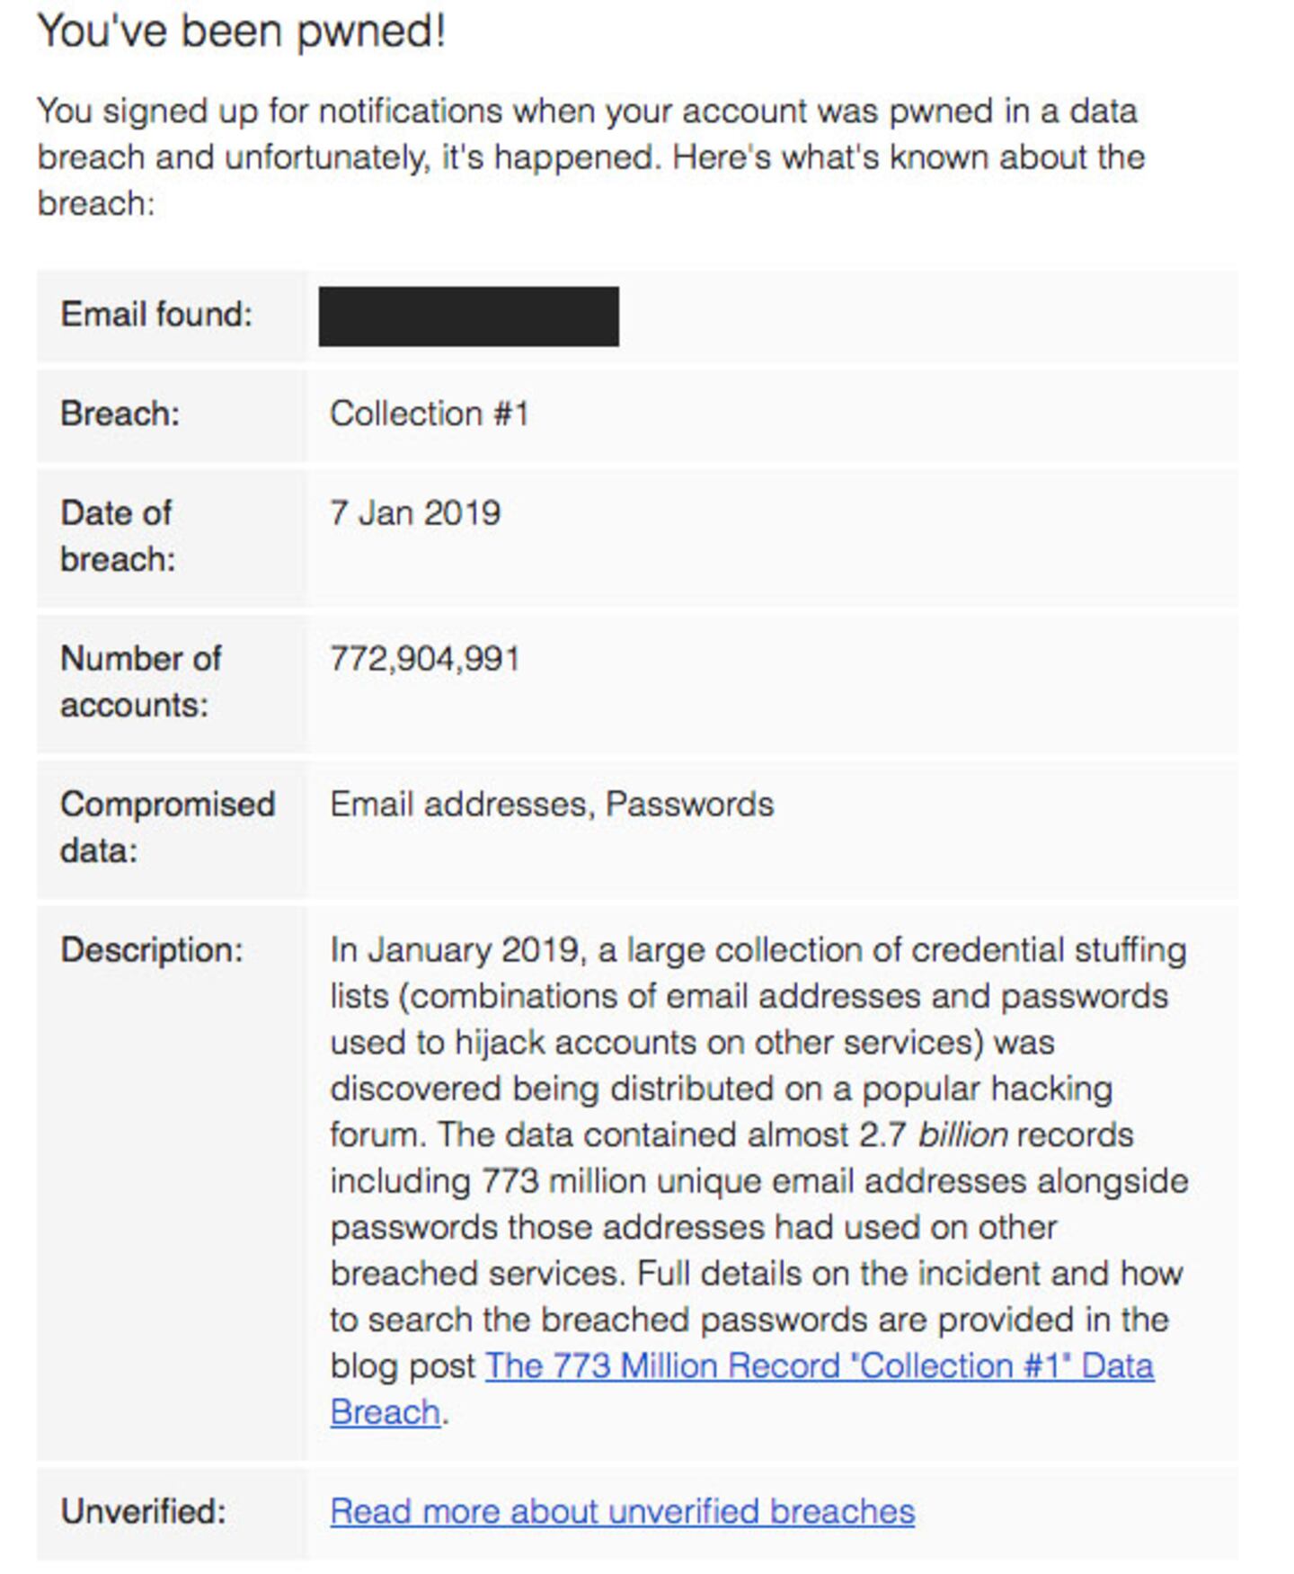Click the "Unverified:" row label
Image resolution: width=1294 pixels, height=1574 pixels.
[143, 1512]
